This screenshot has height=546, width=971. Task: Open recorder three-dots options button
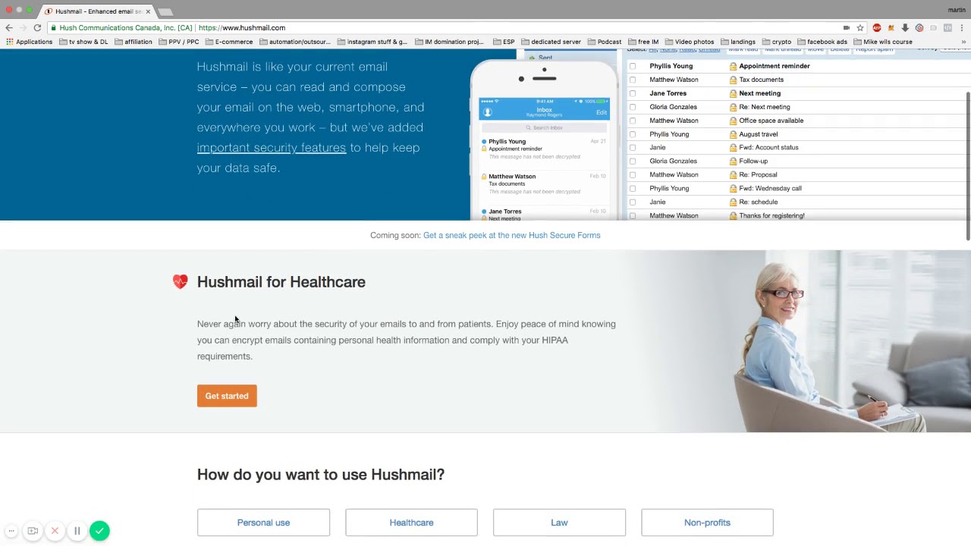[x=11, y=531]
